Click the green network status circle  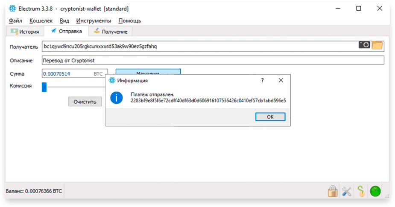click(375, 191)
